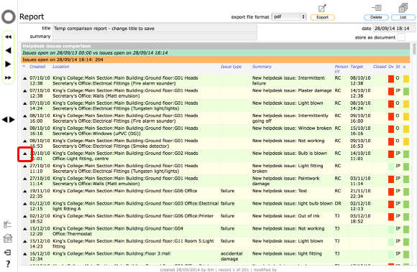Open the Thermostat Not working issue triangle
This screenshot has height=272, width=417.
[x=24, y=229]
